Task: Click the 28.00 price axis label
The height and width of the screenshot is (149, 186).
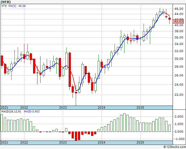Action: (179, 67)
